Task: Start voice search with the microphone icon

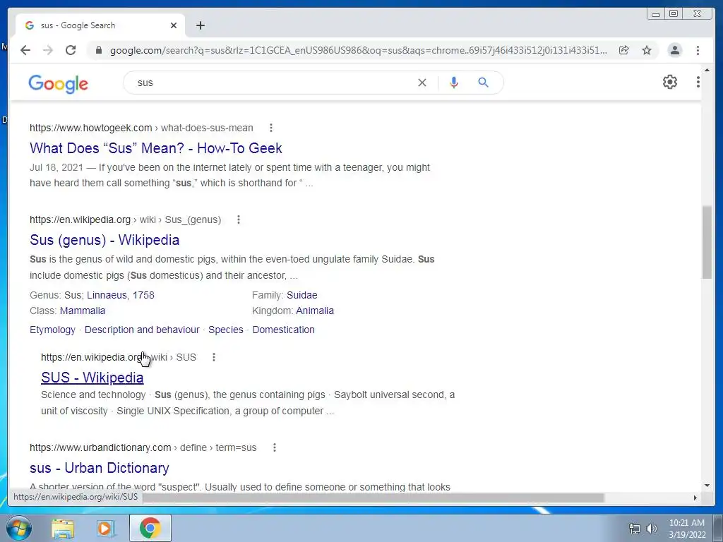Action: tap(454, 83)
